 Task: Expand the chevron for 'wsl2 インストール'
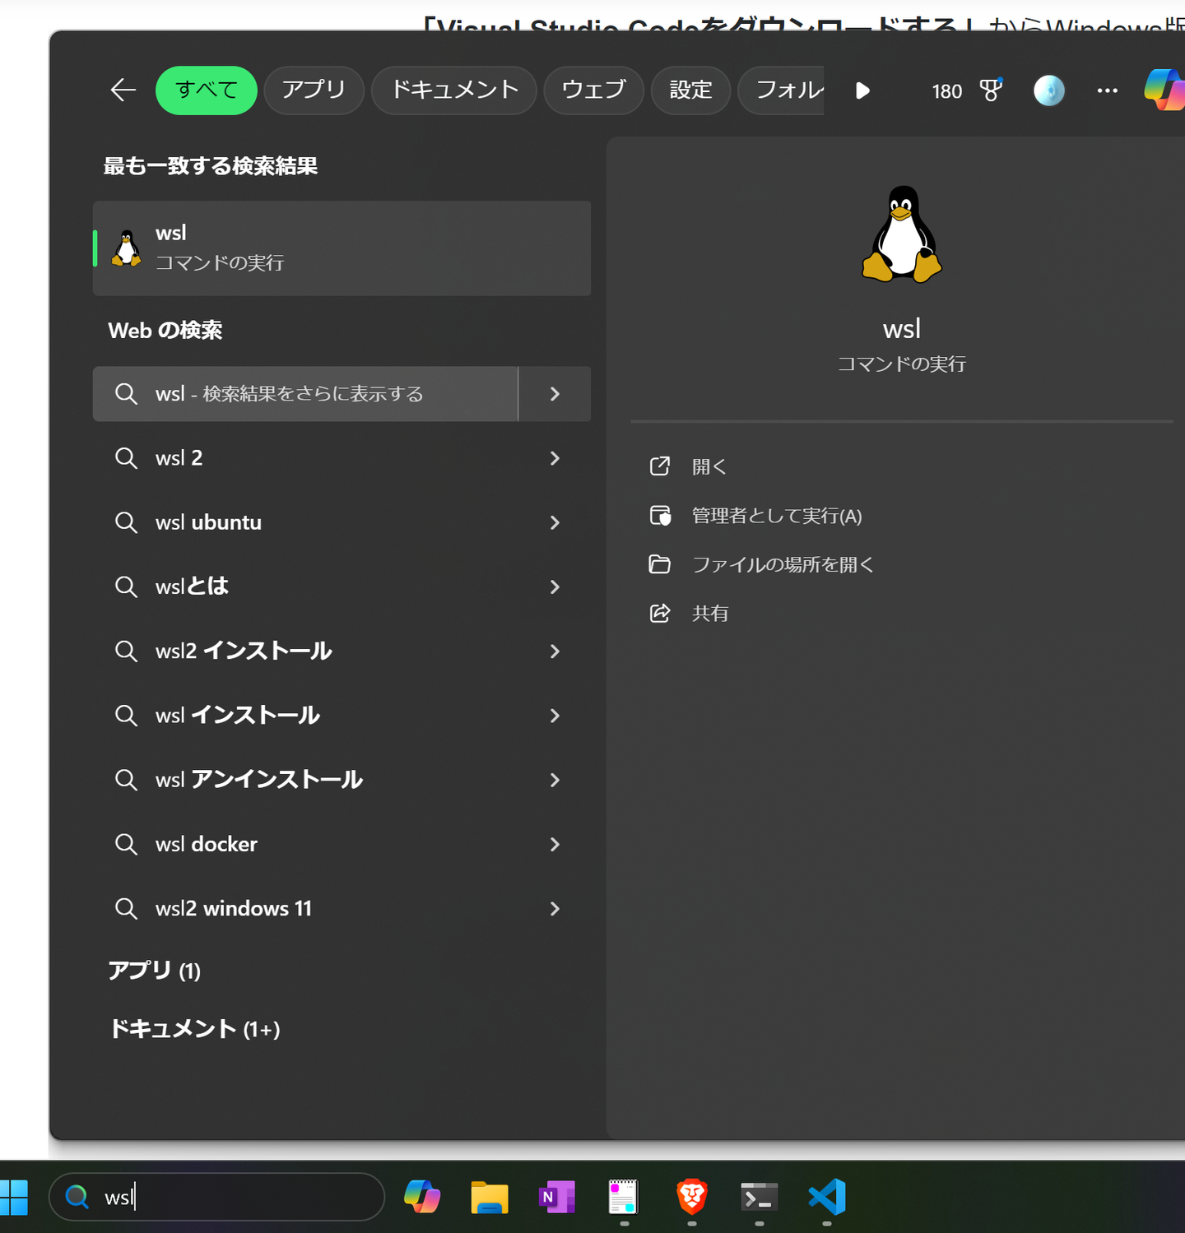click(555, 651)
